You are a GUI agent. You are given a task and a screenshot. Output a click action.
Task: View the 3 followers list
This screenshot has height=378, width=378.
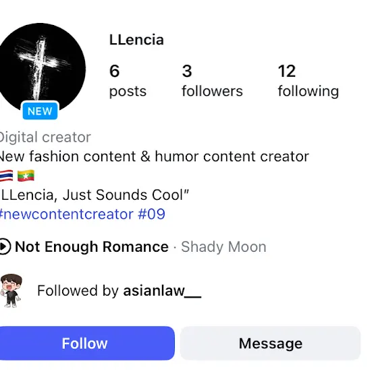[x=212, y=81]
